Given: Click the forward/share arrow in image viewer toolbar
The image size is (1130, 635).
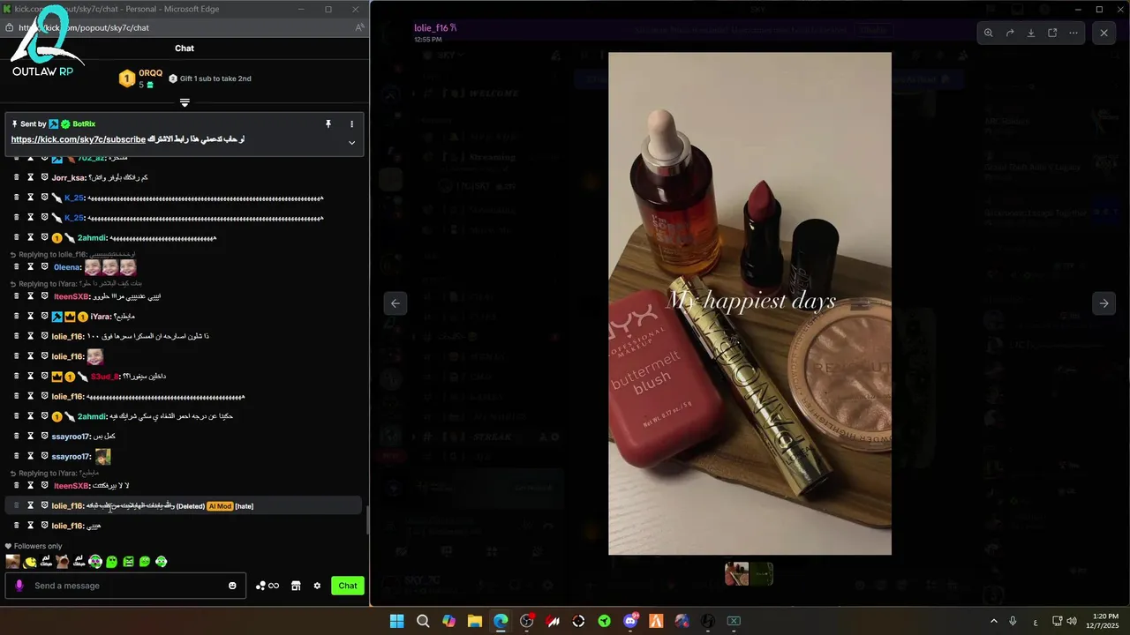Looking at the screenshot, I should (x=1010, y=33).
